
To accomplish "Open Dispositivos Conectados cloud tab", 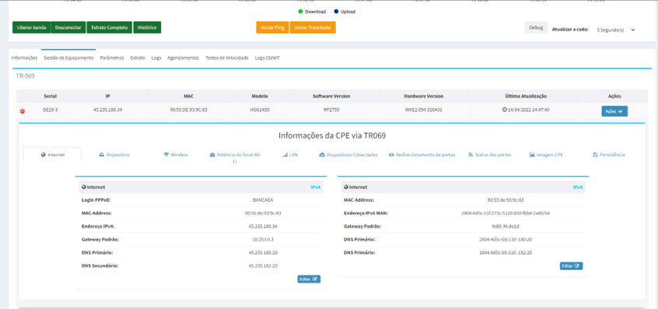I will tap(348, 154).
